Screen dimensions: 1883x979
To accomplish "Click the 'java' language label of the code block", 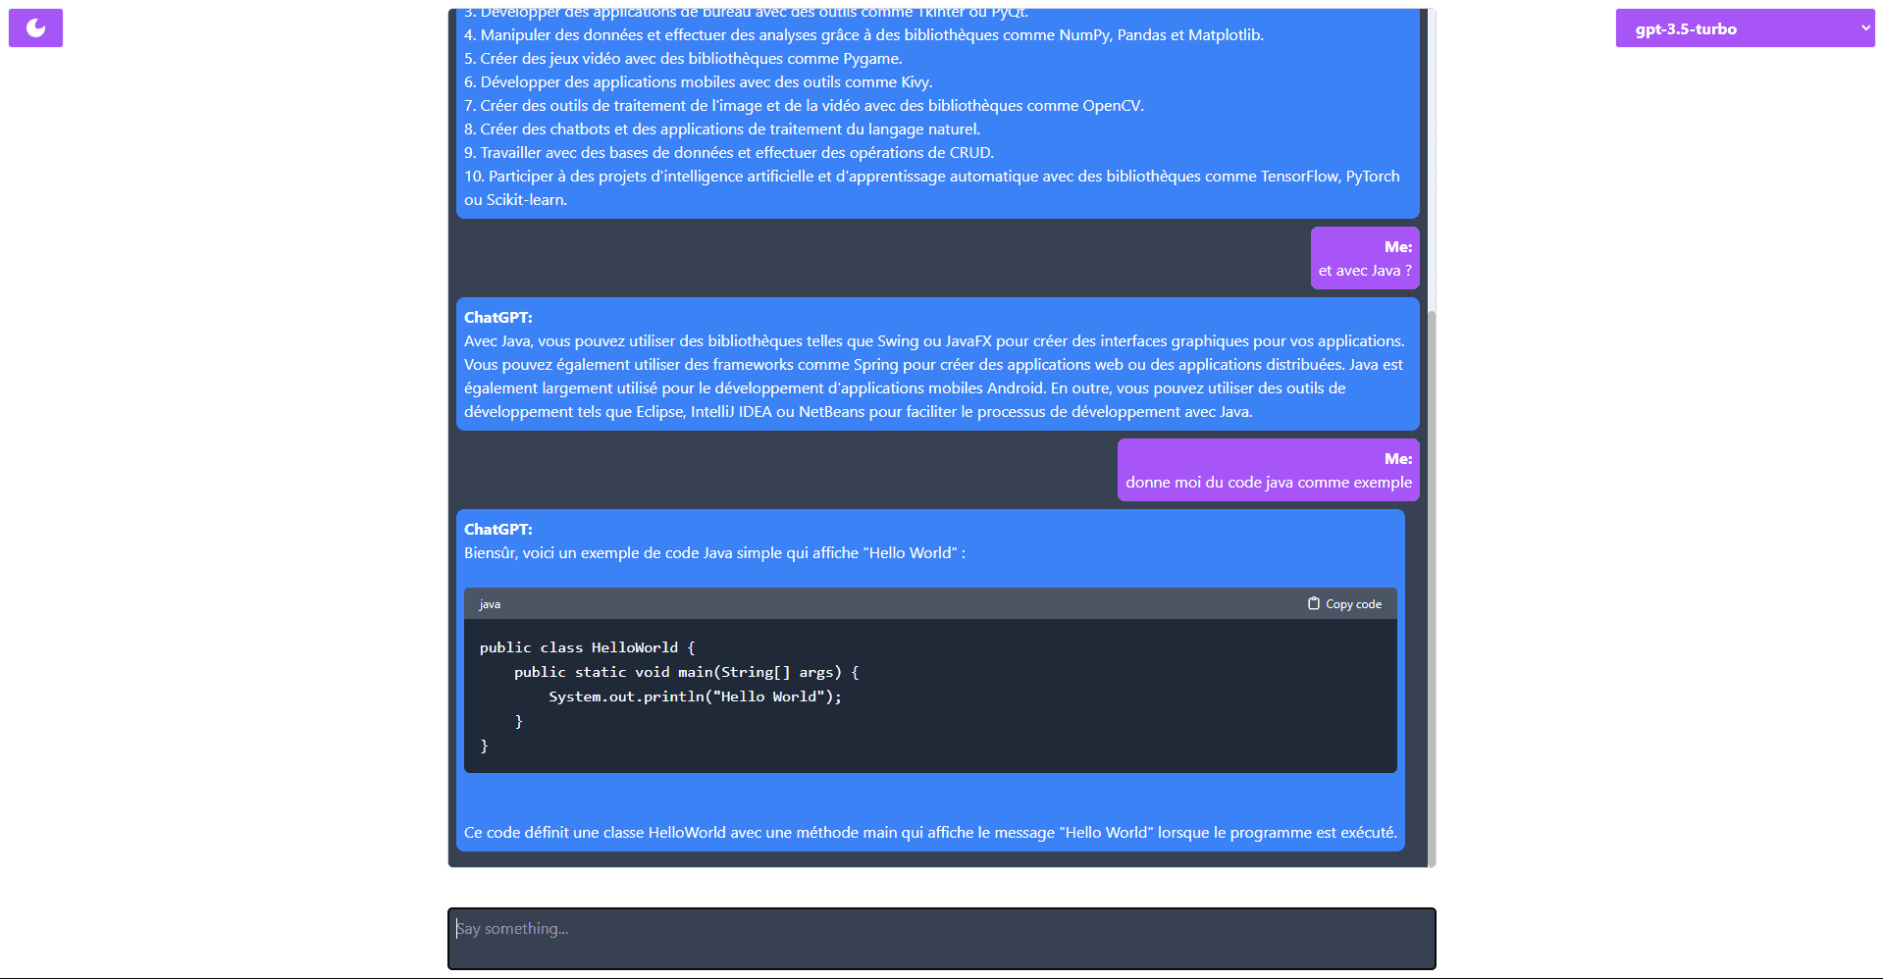I will (x=490, y=604).
